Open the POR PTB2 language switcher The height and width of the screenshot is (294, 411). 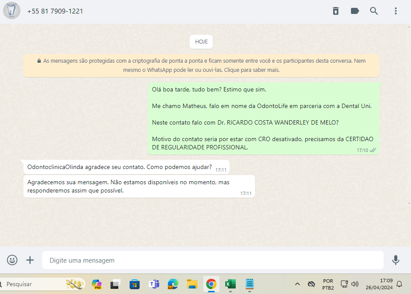click(x=328, y=284)
